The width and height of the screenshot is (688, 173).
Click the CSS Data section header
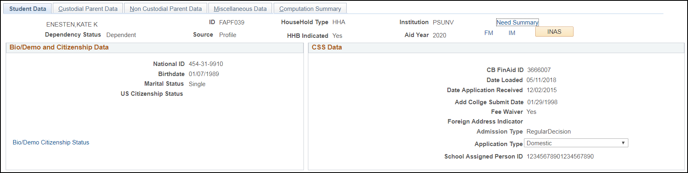click(x=327, y=47)
